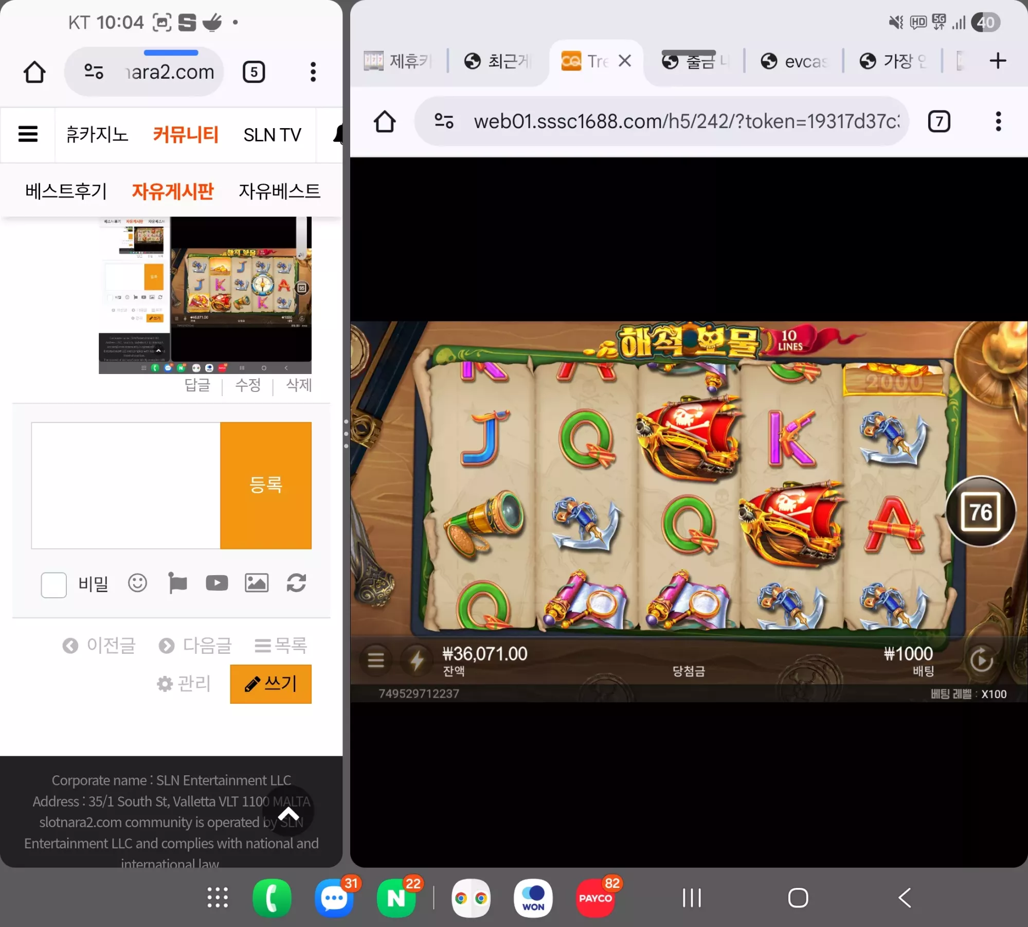
Task: Open PAYCO app with 82 badge
Action: coord(596,898)
